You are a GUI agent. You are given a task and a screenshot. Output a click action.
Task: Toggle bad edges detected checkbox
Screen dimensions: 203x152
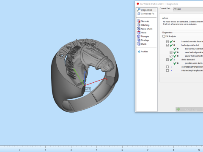pos(167,45)
